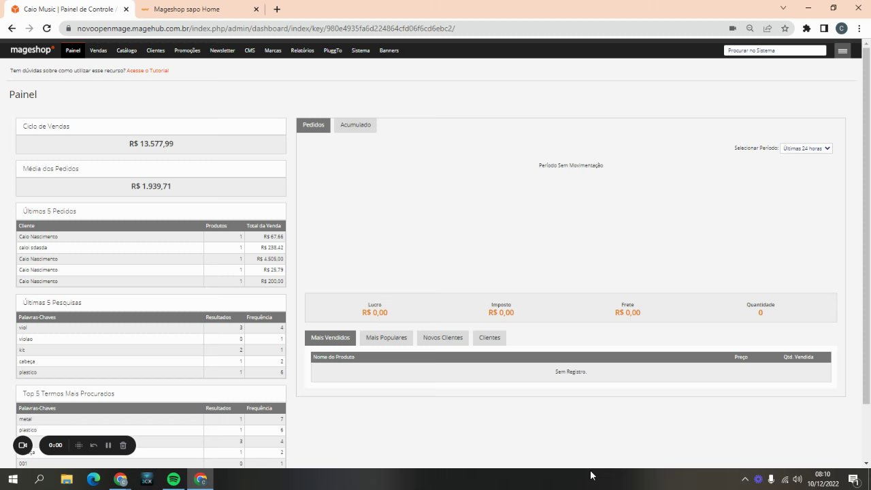Open the Newsletter menu
Image resolution: width=871 pixels, height=490 pixels.
pos(223,50)
